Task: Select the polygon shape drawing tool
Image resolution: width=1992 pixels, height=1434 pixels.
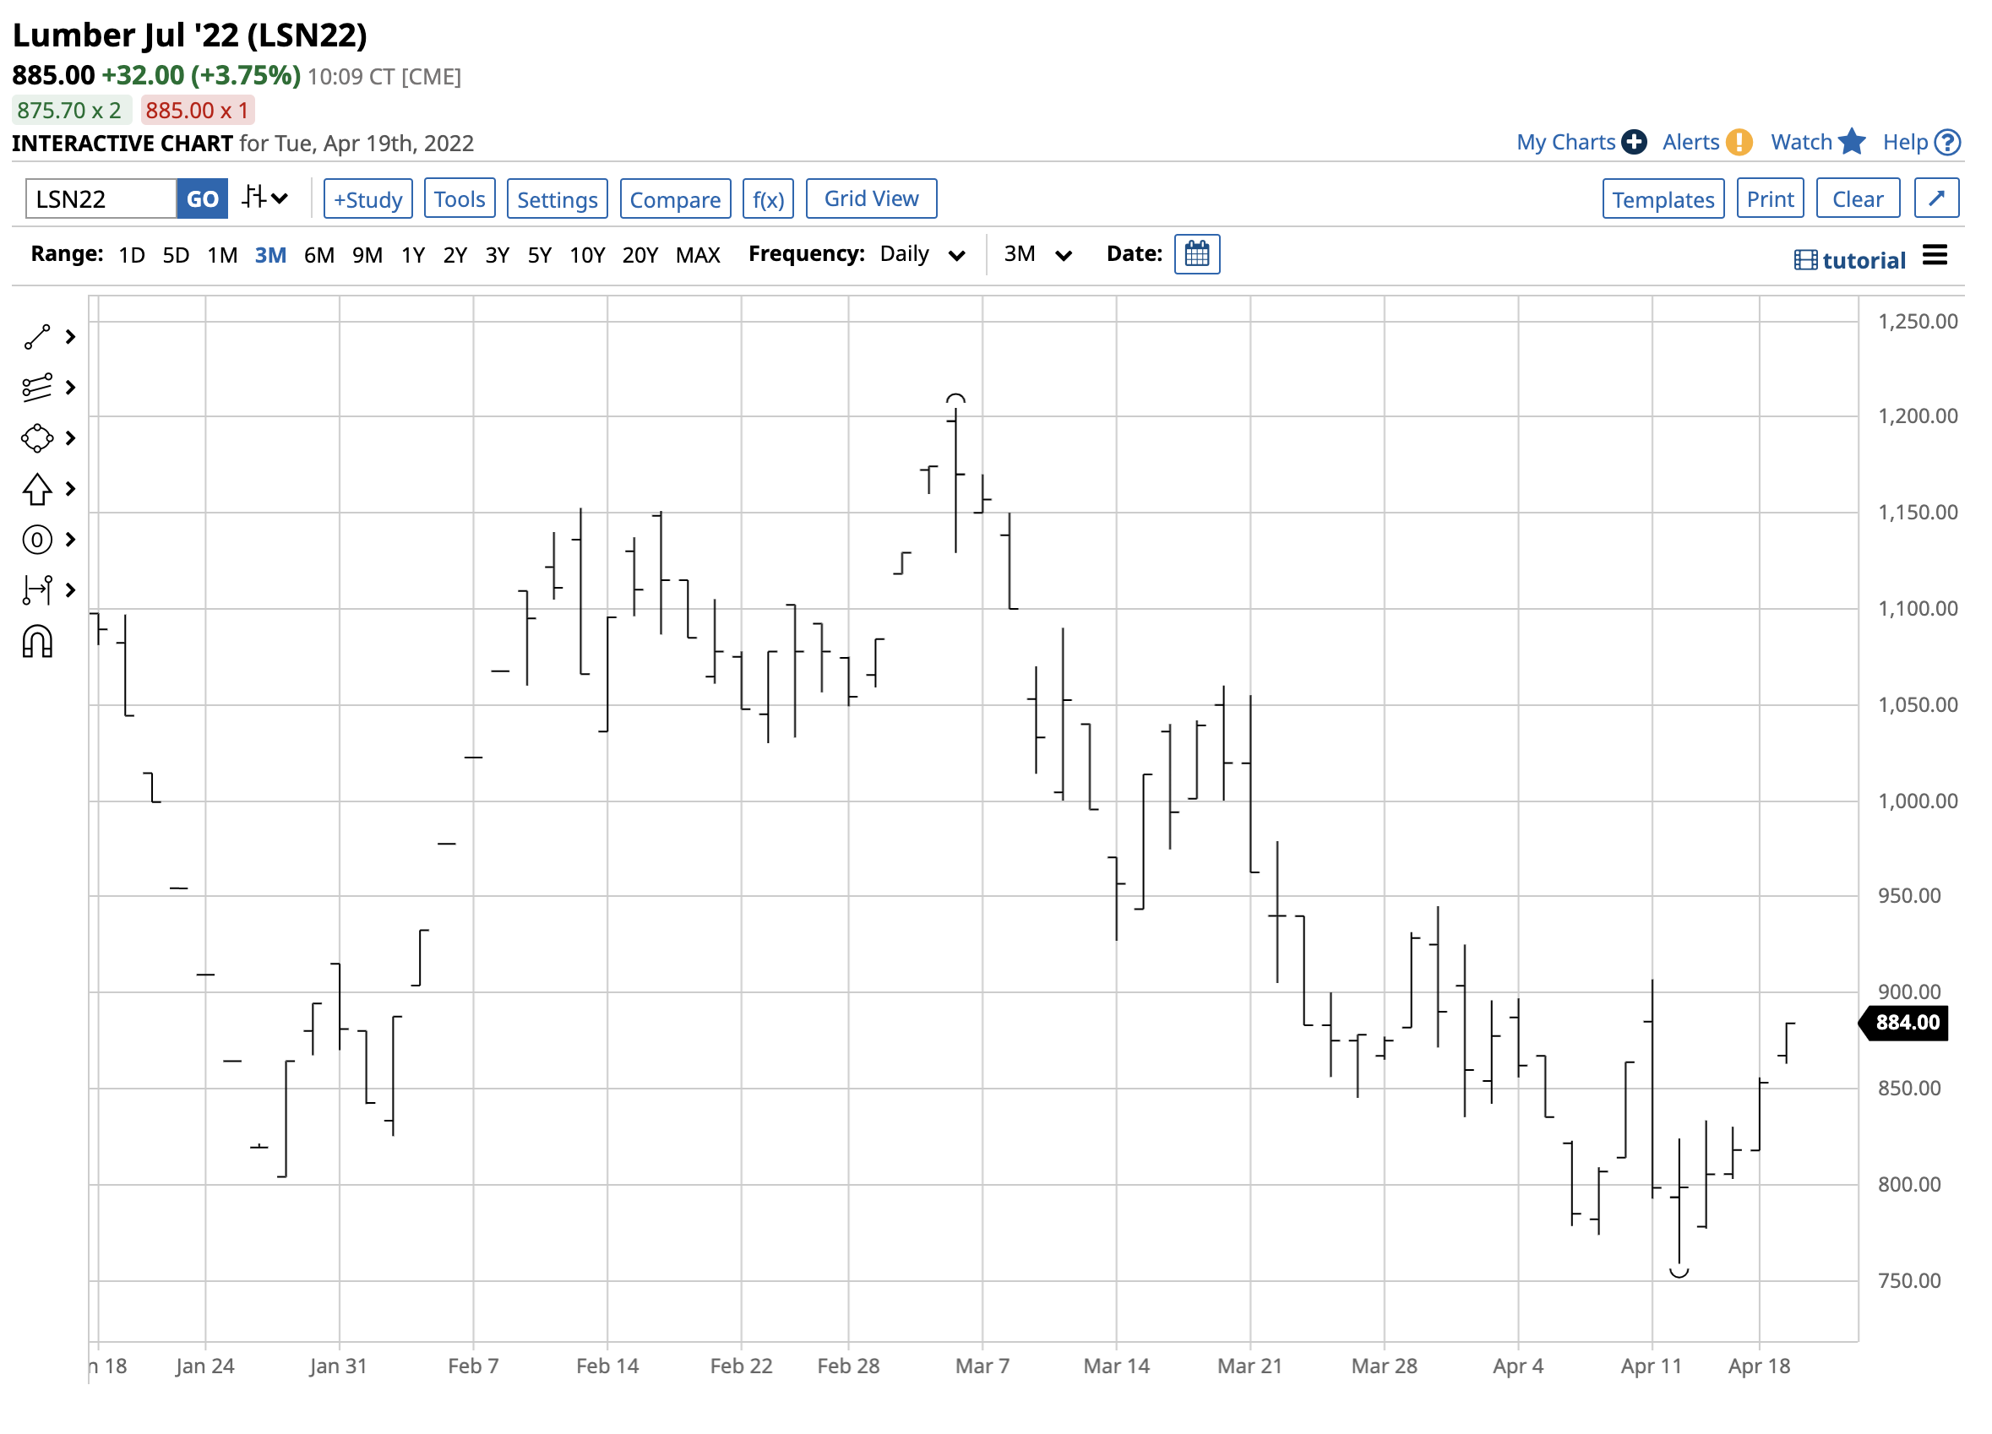Action: 37,438
